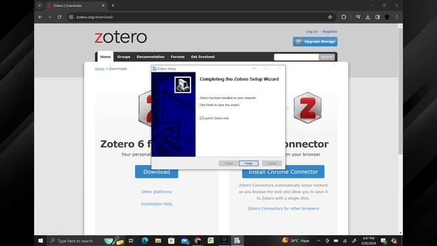Open Zotero Connectors for other browsers link

(x=283, y=208)
